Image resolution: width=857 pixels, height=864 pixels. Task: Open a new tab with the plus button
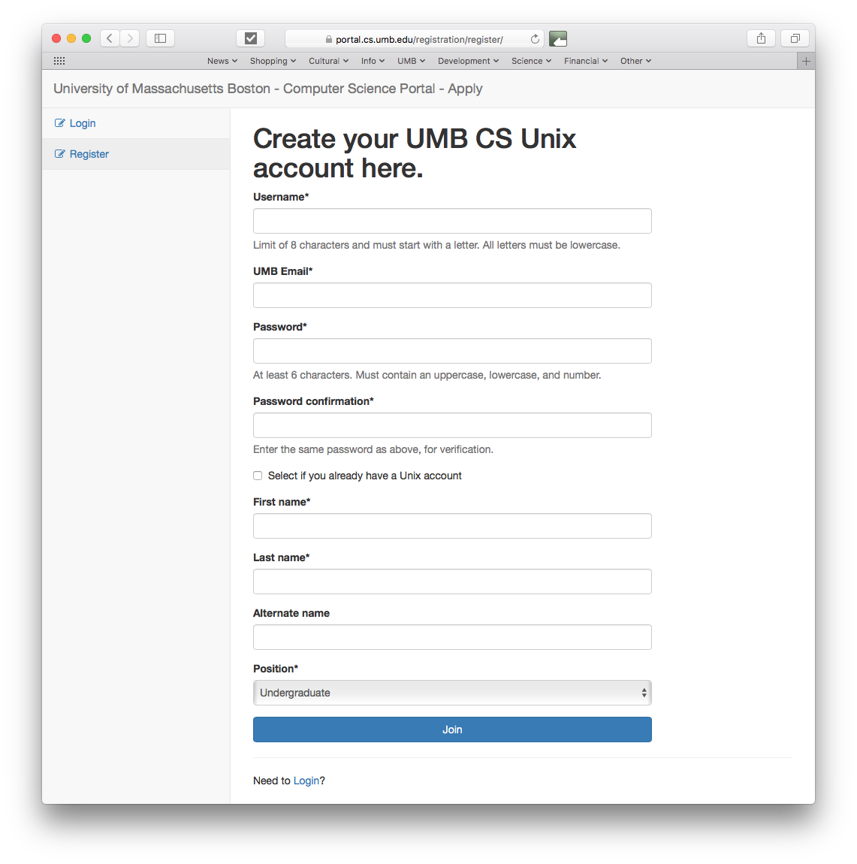point(806,61)
